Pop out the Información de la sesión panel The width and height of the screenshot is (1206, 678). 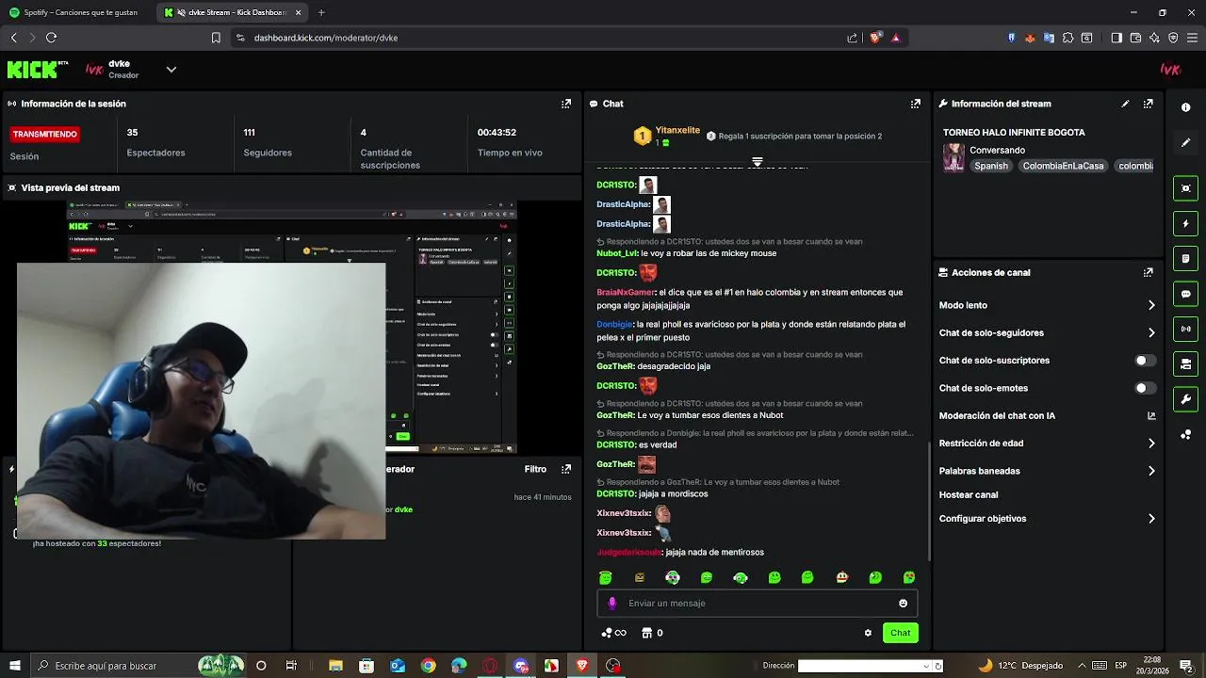[x=566, y=104]
